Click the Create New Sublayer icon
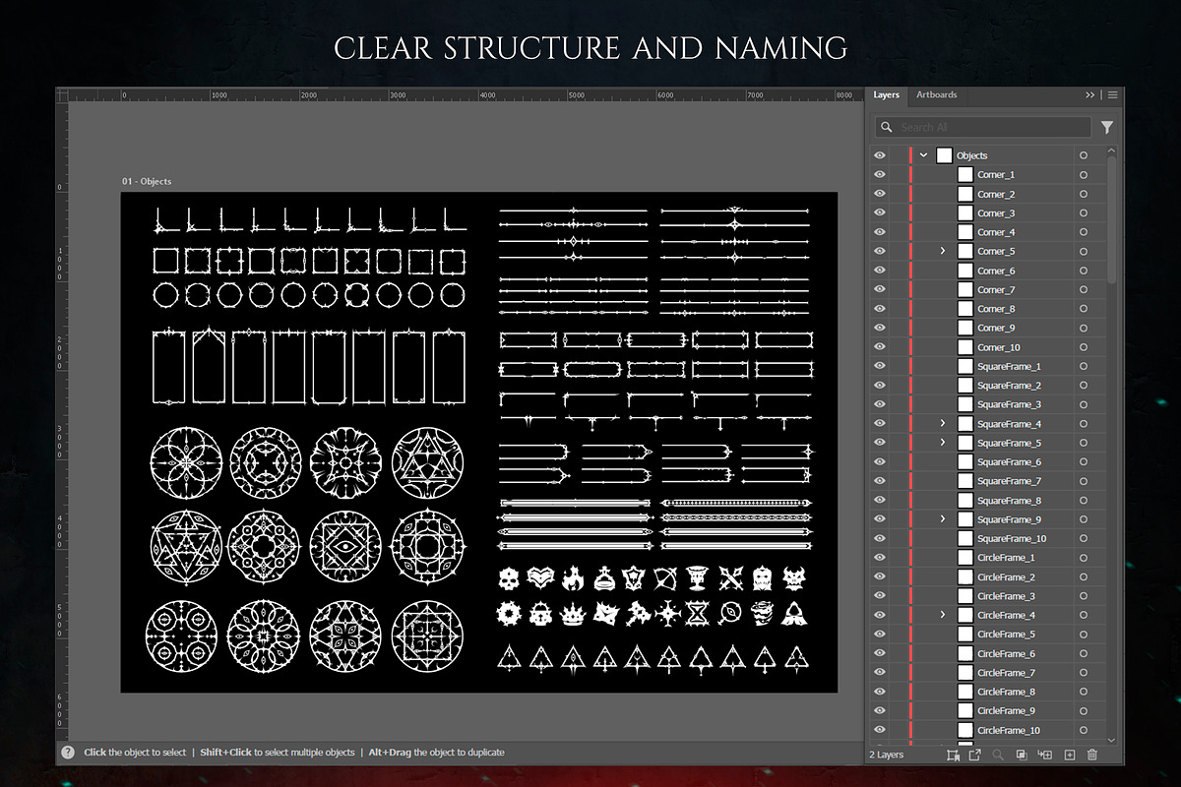The width and height of the screenshot is (1181, 787). point(1045,755)
